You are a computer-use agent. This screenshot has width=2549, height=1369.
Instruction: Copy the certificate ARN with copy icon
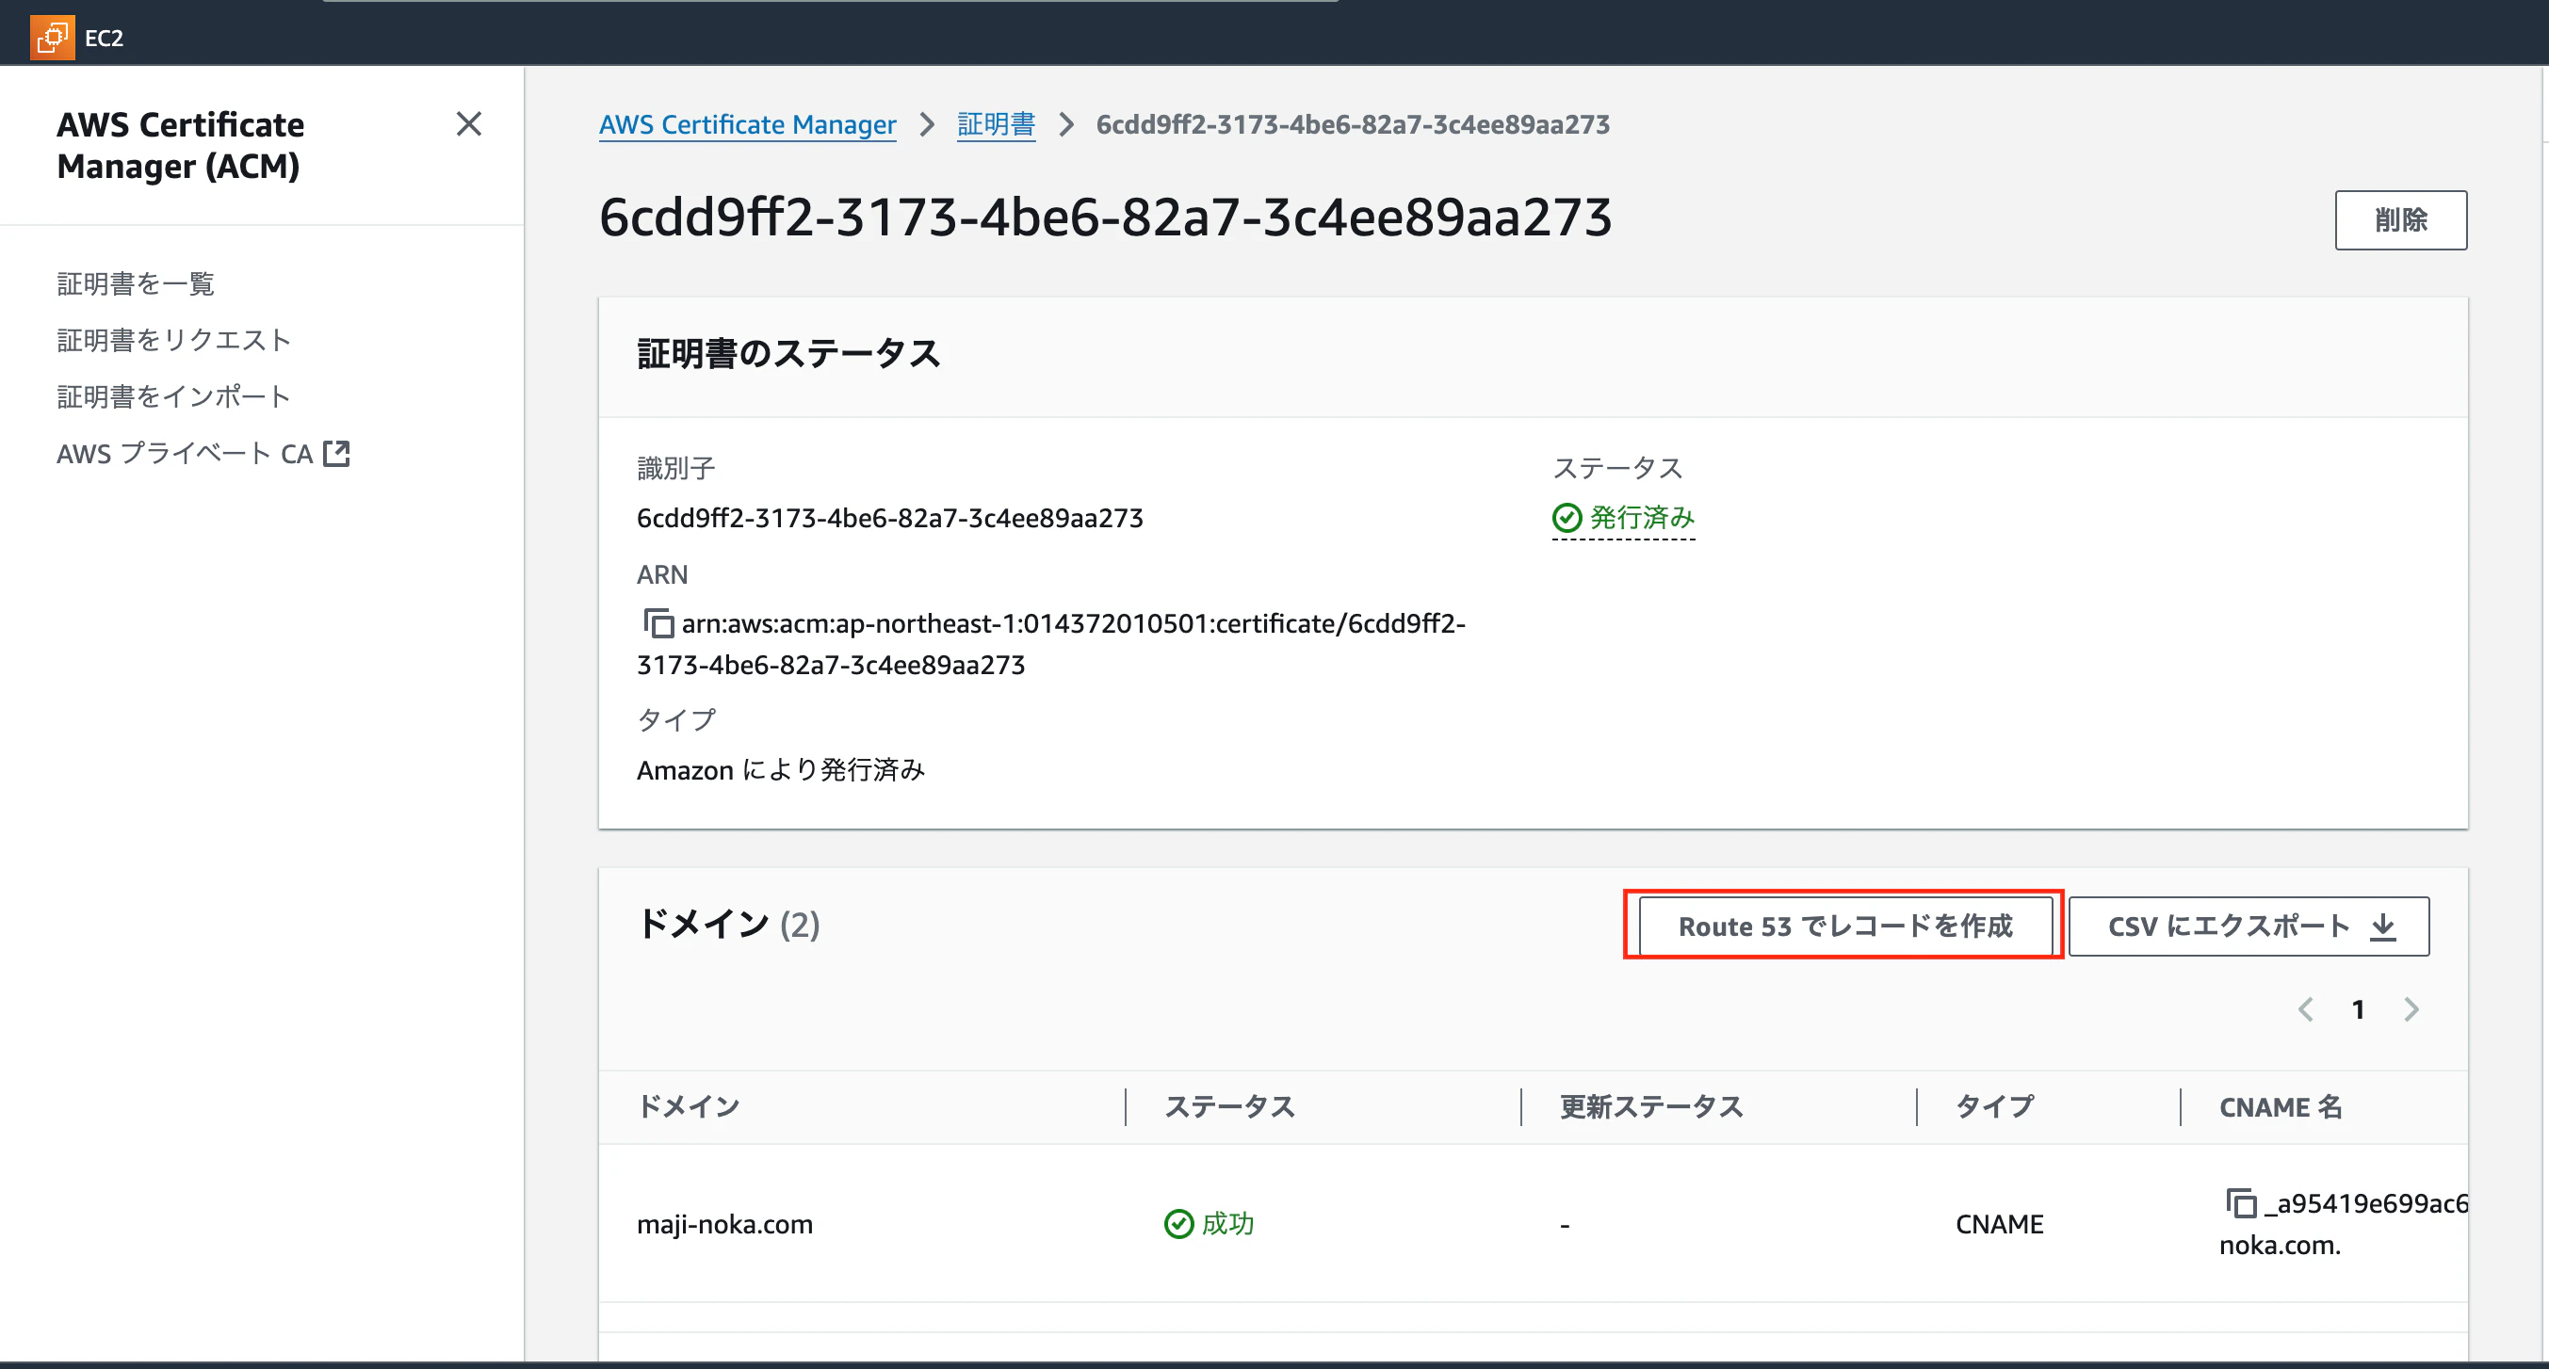pos(658,623)
